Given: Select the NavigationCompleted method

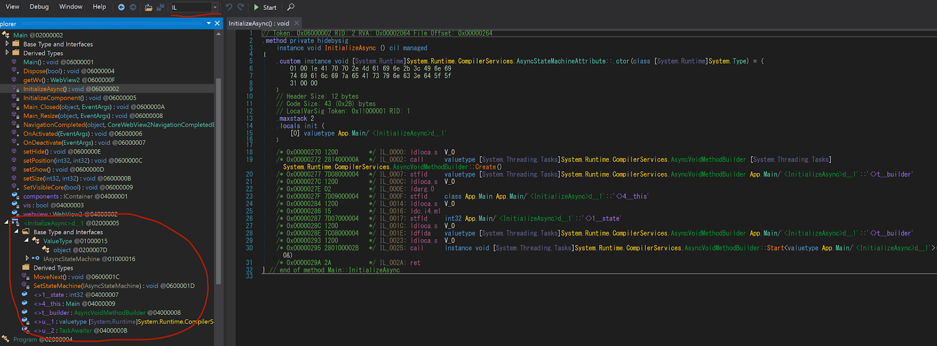Looking at the screenshot, I should pyautogui.click(x=118, y=124).
